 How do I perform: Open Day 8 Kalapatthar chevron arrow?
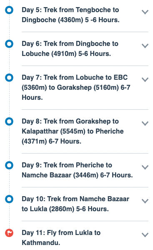click(145, 124)
